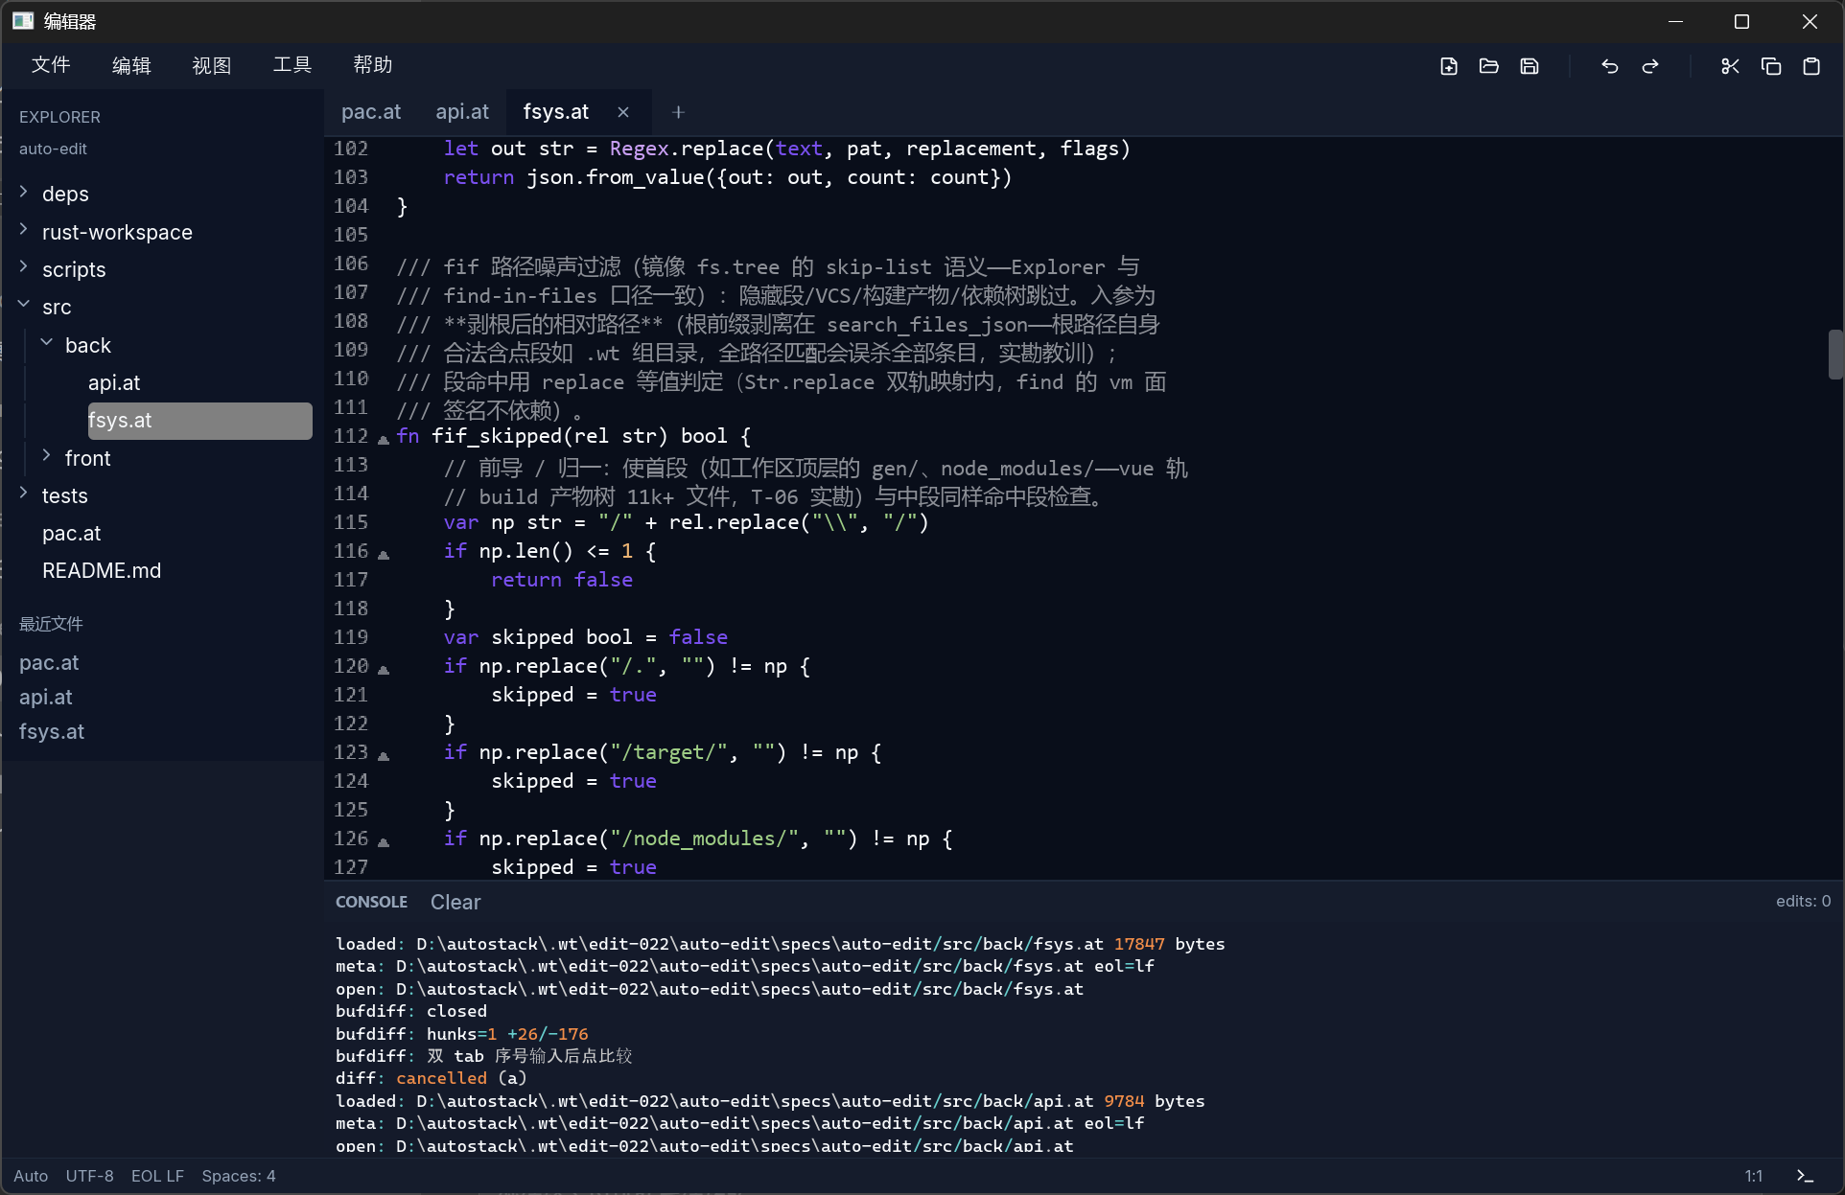Click the editor app icon in title bar

point(23,21)
